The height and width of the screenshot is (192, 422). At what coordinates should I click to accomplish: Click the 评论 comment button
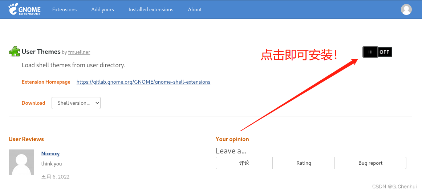pos(244,163)
